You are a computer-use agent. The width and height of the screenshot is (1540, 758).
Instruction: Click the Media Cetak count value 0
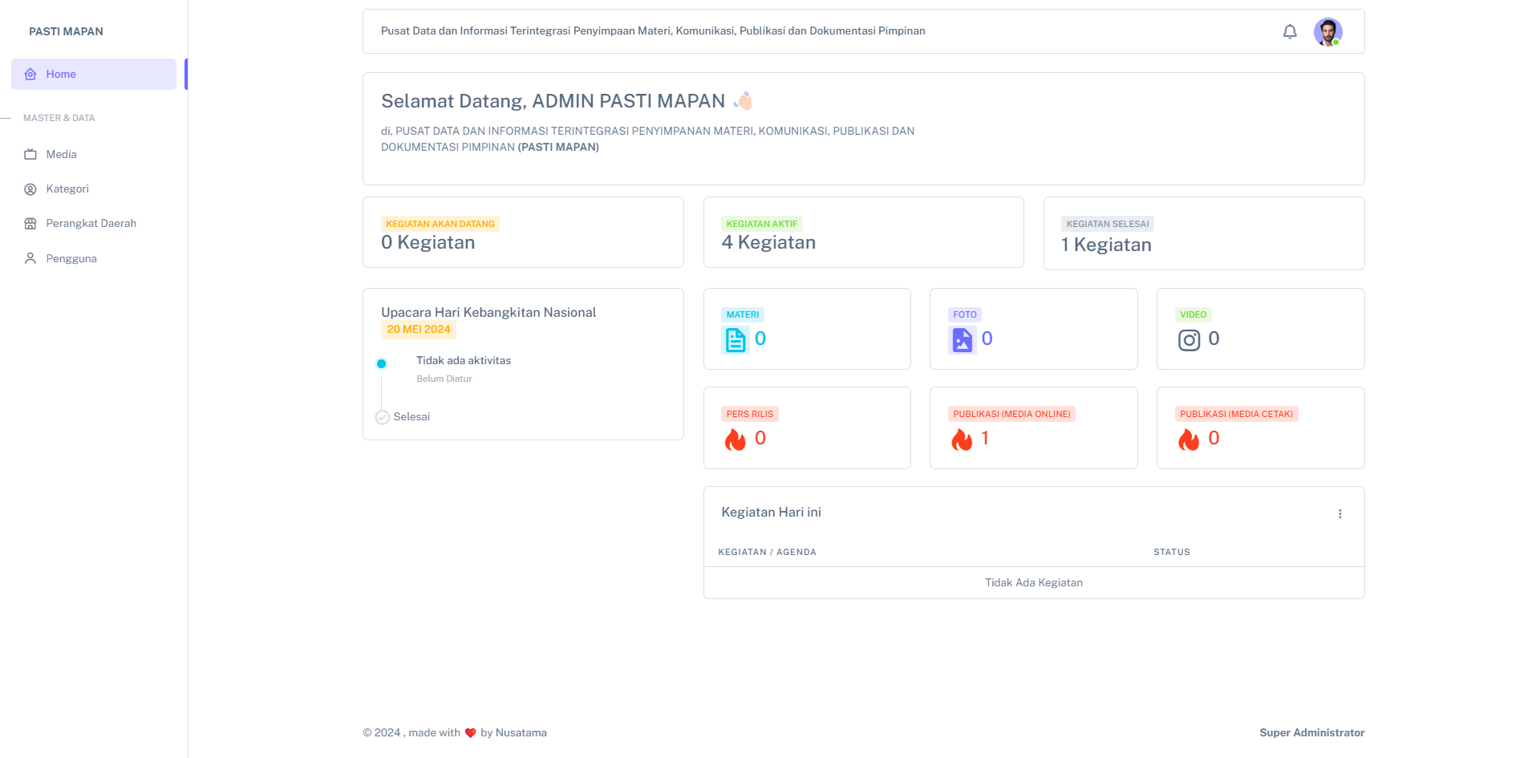1214,438
